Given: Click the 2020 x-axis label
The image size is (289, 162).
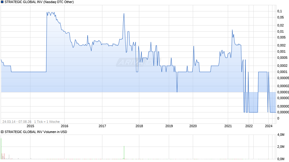Looking at the screenshot, I should 193,126.
